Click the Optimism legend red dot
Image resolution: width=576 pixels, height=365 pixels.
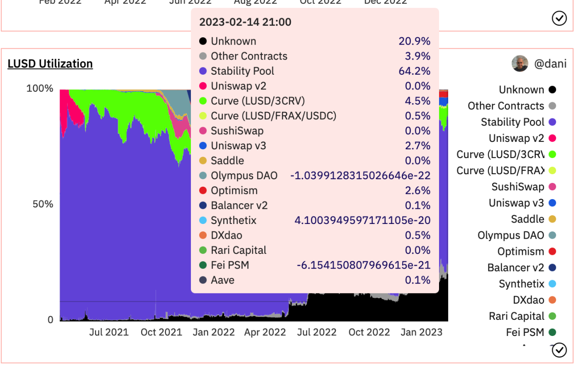pyautogui.click(x=552, y=252)
